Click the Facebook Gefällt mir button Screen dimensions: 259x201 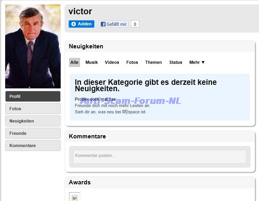click(x=113, y=24)
